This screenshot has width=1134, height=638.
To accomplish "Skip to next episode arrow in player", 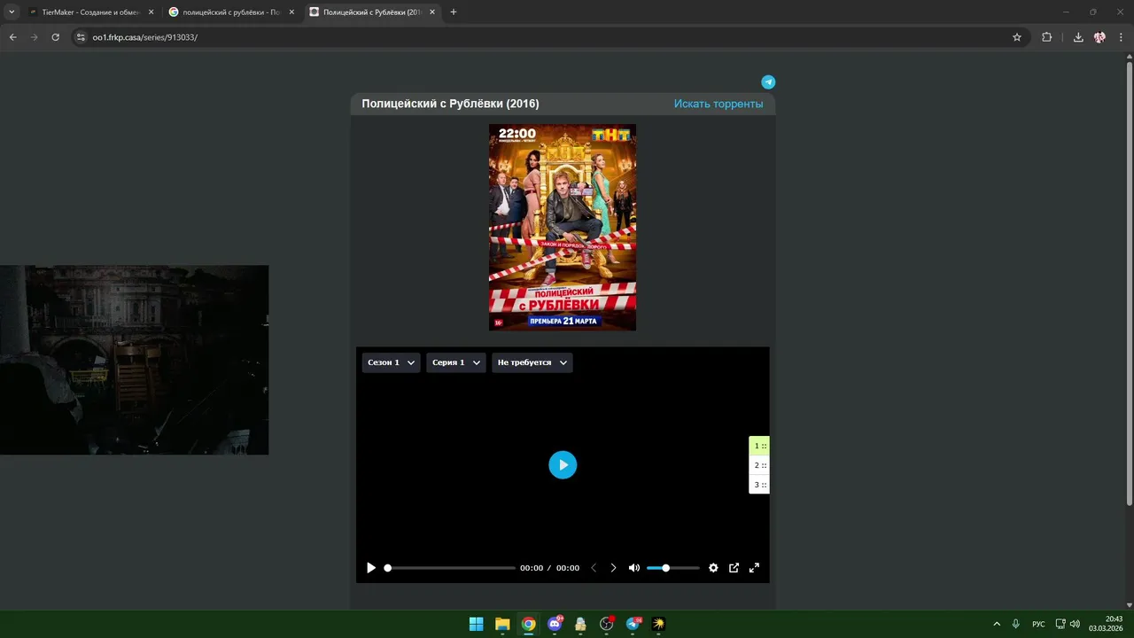I will click(x=613, y=568).
